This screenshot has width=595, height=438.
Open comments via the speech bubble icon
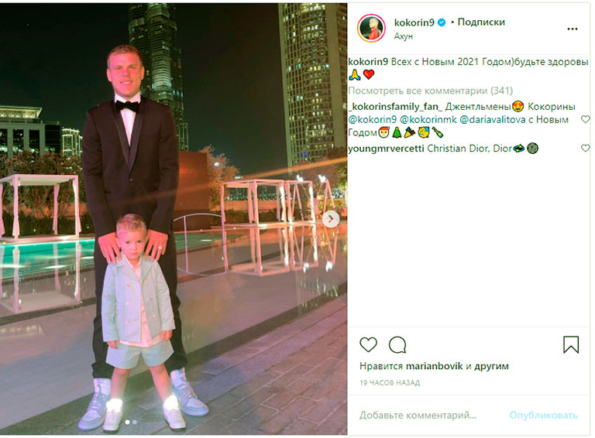(x=397, y=345)
